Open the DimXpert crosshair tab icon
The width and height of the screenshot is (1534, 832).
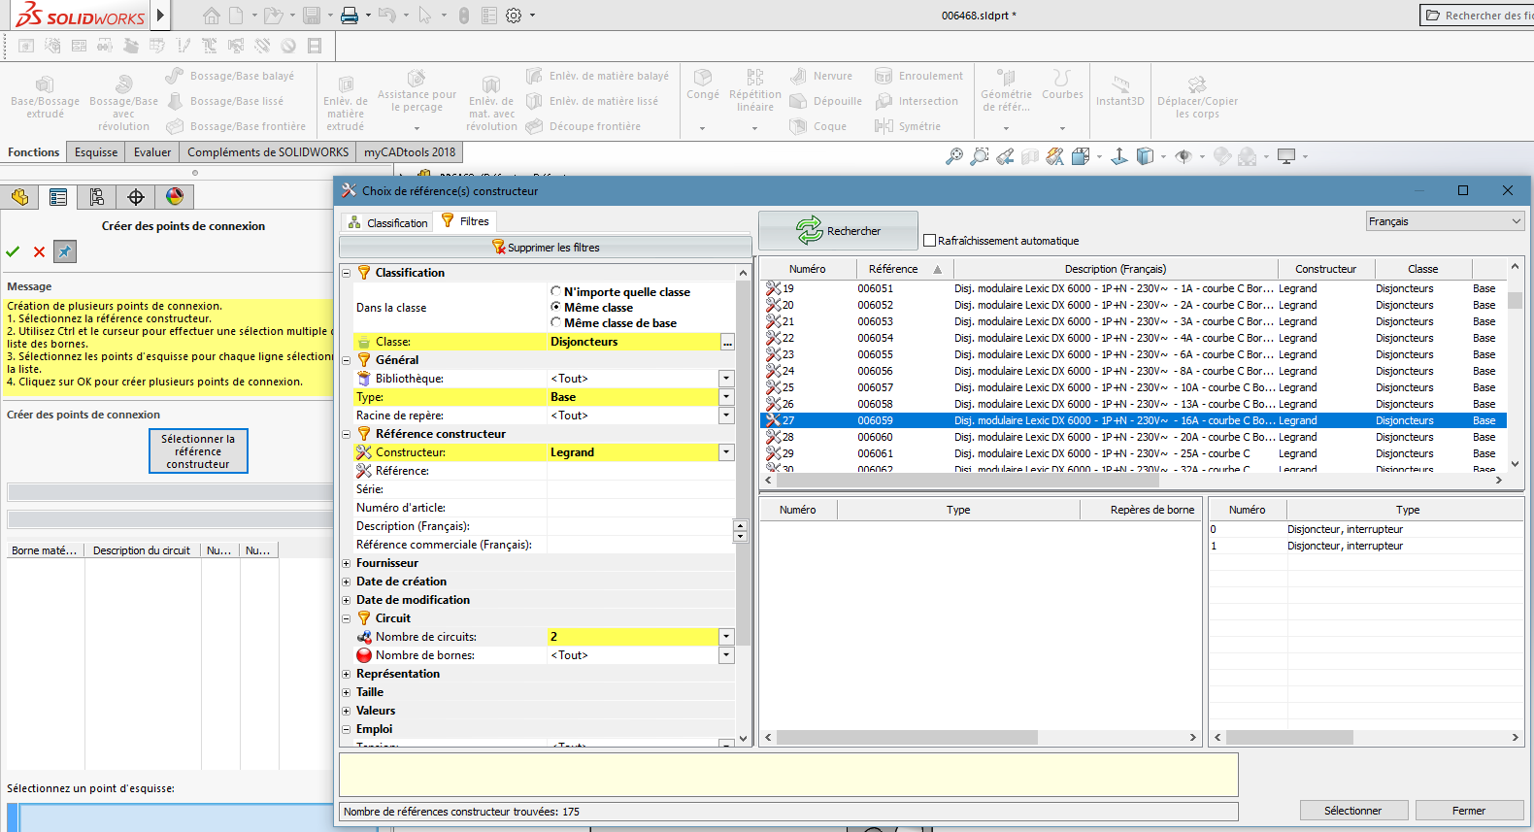(x=136, y=197)
